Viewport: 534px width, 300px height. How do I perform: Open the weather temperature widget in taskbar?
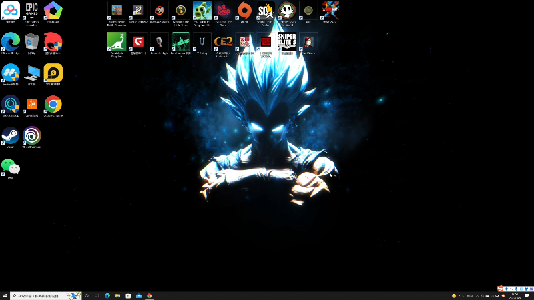click(462, 296)
